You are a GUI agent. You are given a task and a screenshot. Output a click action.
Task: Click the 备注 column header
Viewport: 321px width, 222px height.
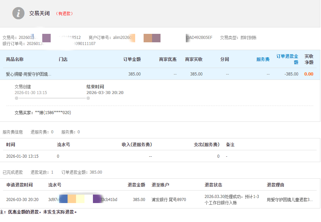click(230, 145)
